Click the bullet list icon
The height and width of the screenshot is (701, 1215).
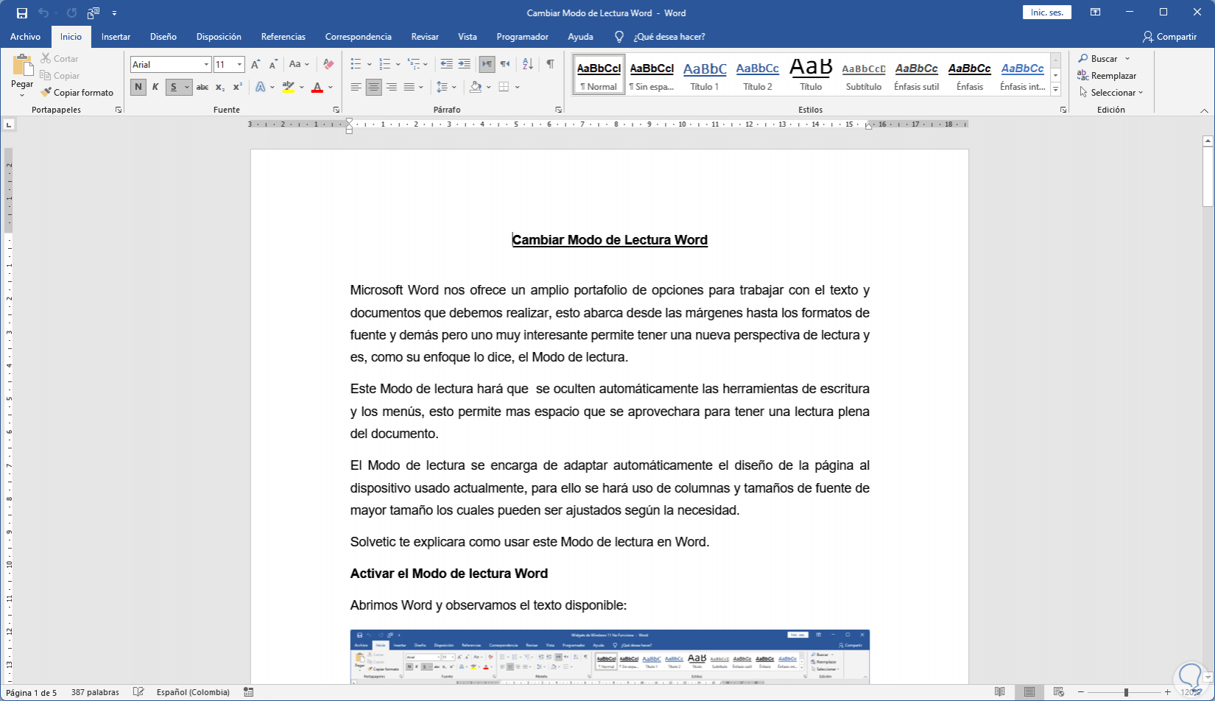[356, 65]
